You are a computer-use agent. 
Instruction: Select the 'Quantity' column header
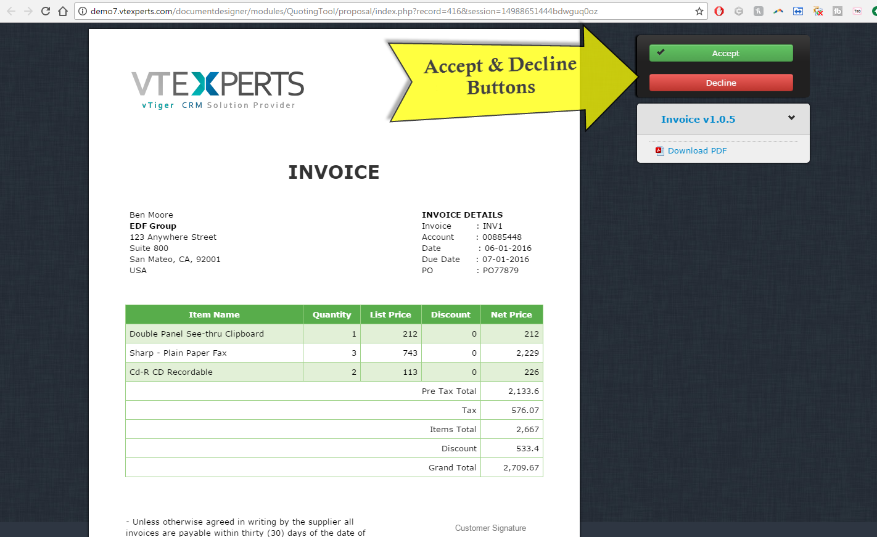pyautogui.click(x=332, y=314)
